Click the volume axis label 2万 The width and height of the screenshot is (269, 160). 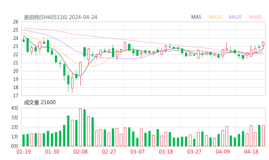tap(15, 127)
